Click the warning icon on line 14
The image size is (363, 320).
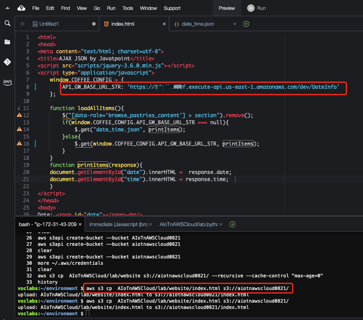[x=19, y=129]
